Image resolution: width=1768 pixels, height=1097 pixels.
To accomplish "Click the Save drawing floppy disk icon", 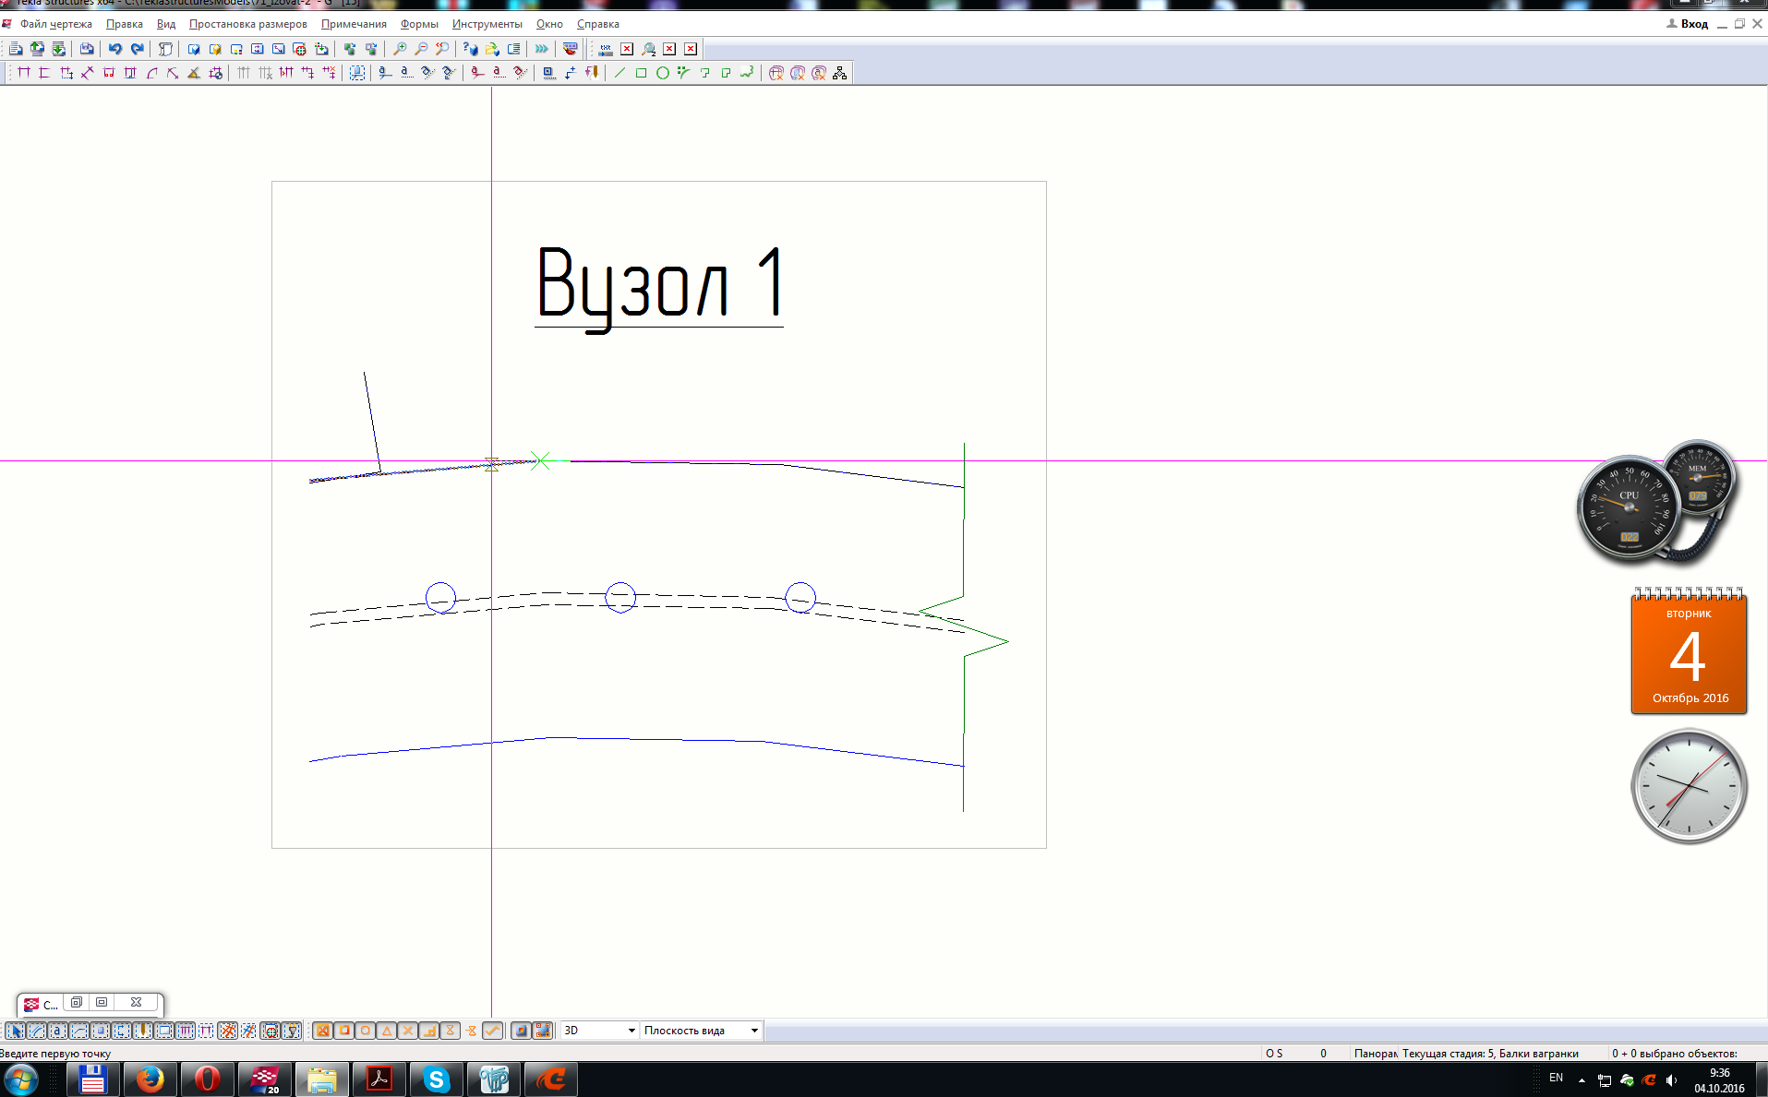I will coord(87,49).
